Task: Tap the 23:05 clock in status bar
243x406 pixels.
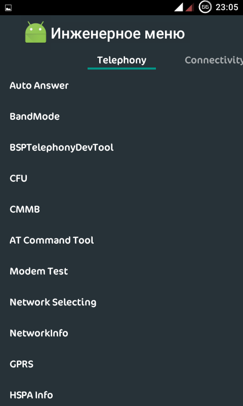Action: pyautogui.click(x=227, y=7)
